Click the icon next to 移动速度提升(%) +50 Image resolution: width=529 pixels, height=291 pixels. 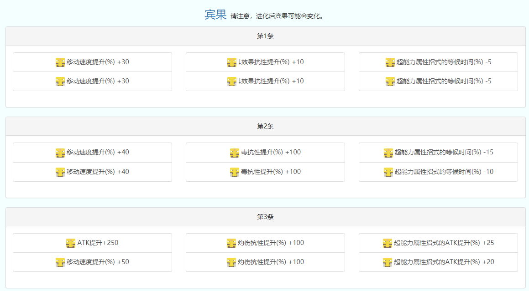(x=60, y=262)
